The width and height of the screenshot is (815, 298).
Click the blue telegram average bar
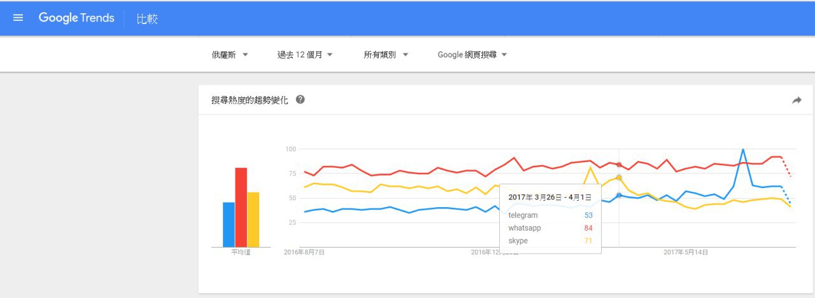coord(229,224)
